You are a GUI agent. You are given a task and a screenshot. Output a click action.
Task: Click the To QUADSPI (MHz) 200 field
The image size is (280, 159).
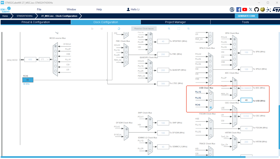[x=163, y=70]
